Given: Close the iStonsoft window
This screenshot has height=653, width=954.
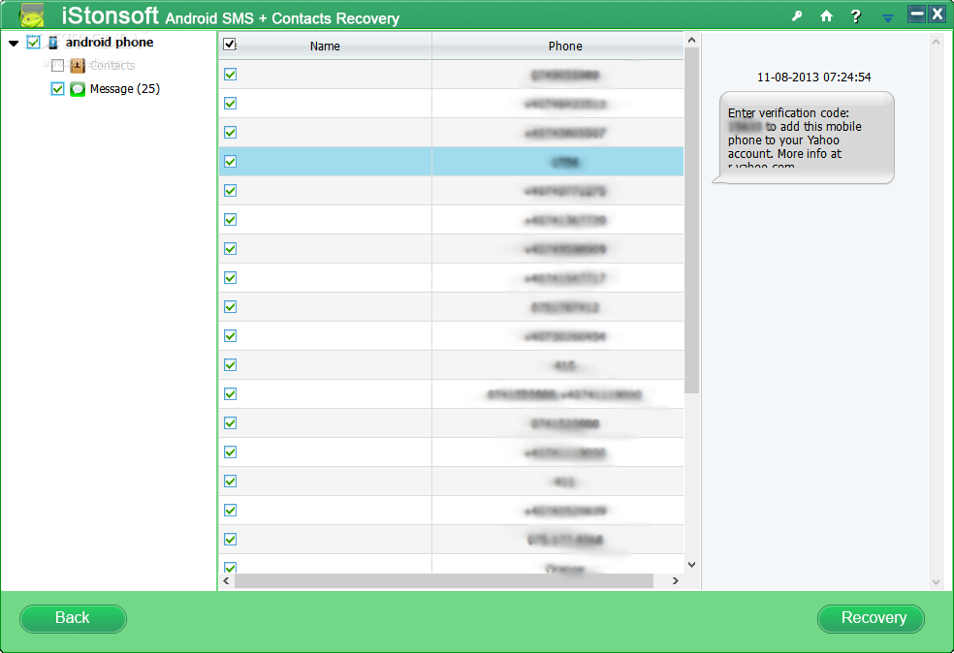Looking at the screenshot, I should point(938,14).
